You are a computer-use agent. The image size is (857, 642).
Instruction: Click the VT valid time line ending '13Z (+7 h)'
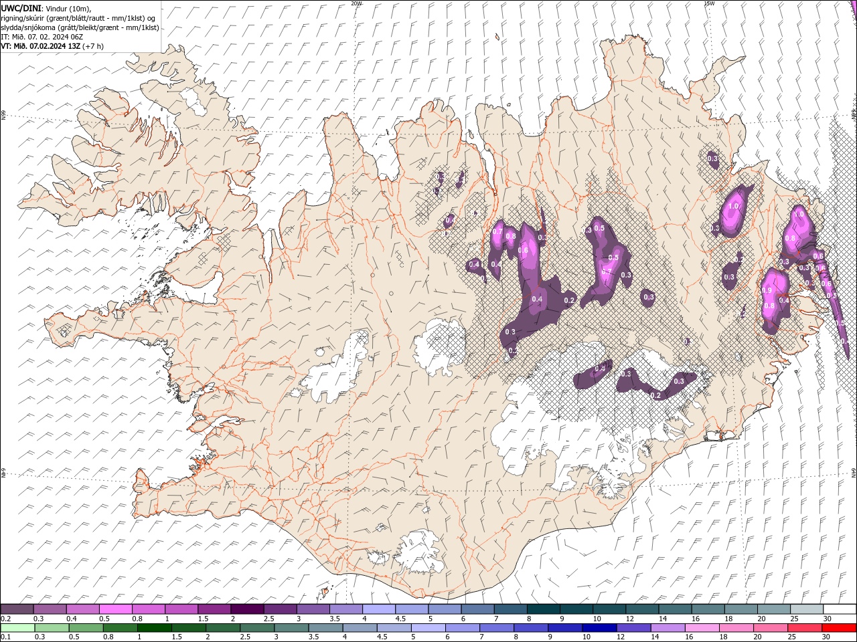(x=52, y=46)
